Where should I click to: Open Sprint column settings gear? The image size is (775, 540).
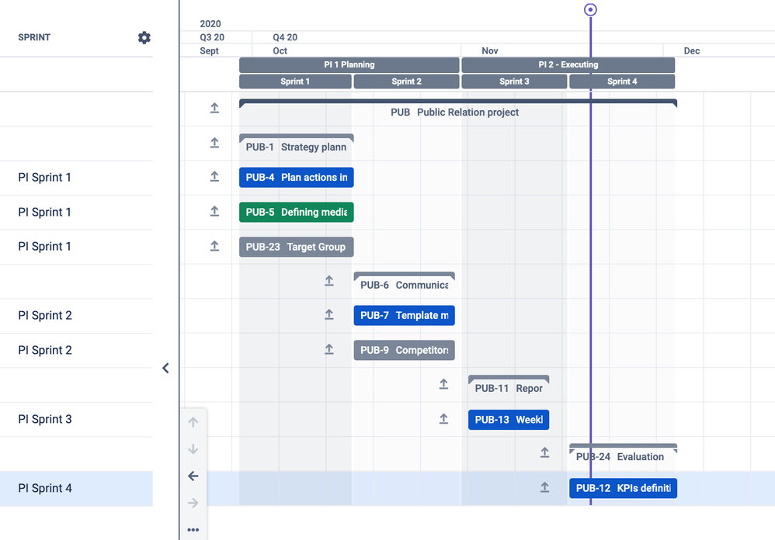coord(144,37)
